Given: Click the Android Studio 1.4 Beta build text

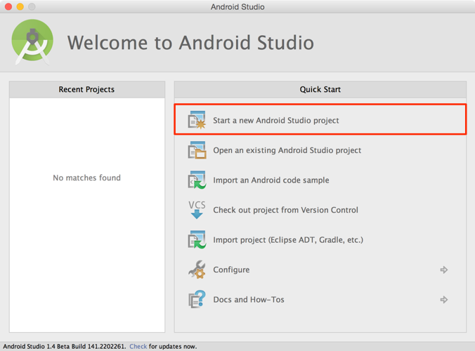Looking at the screenshot, I should coord(64,347).
